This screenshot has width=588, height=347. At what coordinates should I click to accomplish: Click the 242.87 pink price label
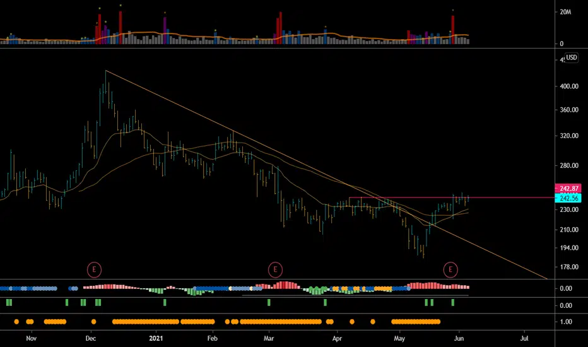[x=568, y=188]
